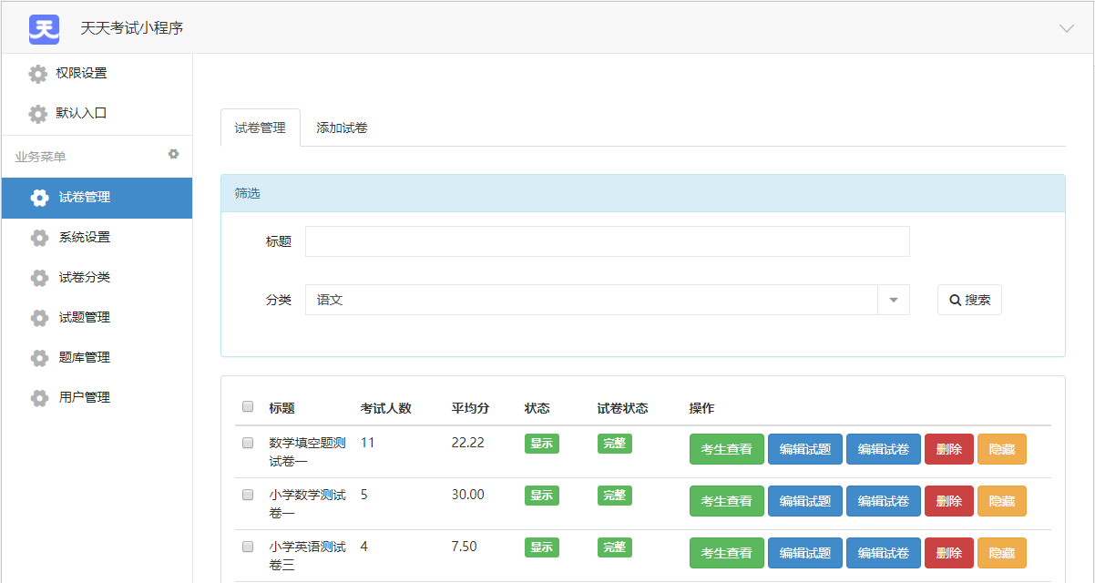The height and width of the screenshot is (583, 1095).
Task: Click 删除 for 小学英语测试卷三
Action: [x=949, y=553]
